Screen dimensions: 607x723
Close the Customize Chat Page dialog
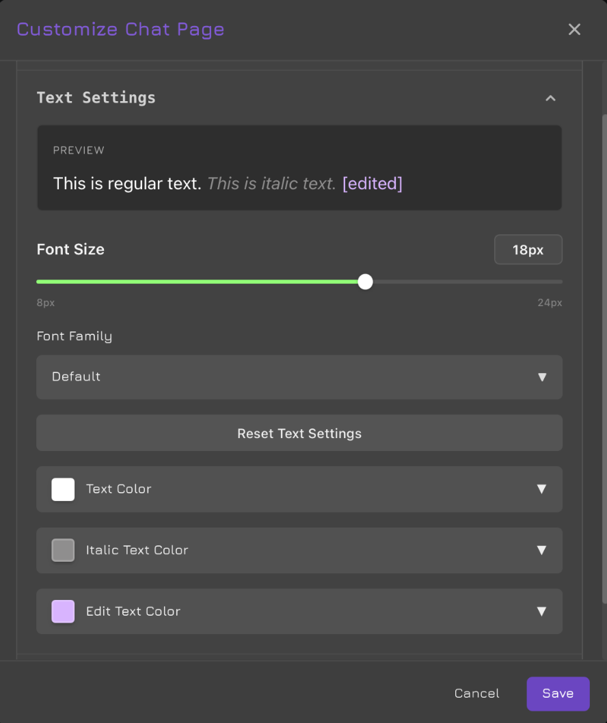574,29
